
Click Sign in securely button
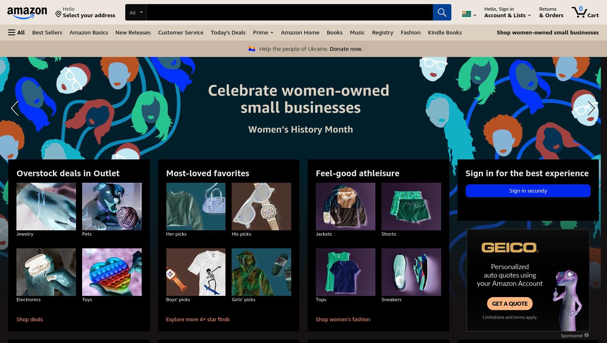tap(528, 191)
